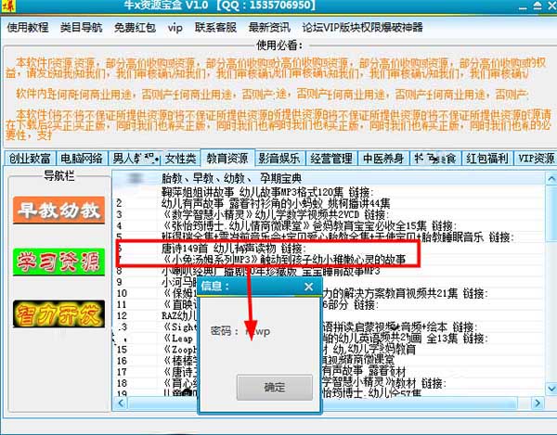This screenshot has width=557, height=435.
Task: Click the 早教幼教 navigation button
Action: click(x=59, y=211)
